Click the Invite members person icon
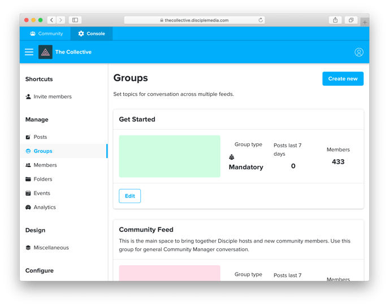 28,97
